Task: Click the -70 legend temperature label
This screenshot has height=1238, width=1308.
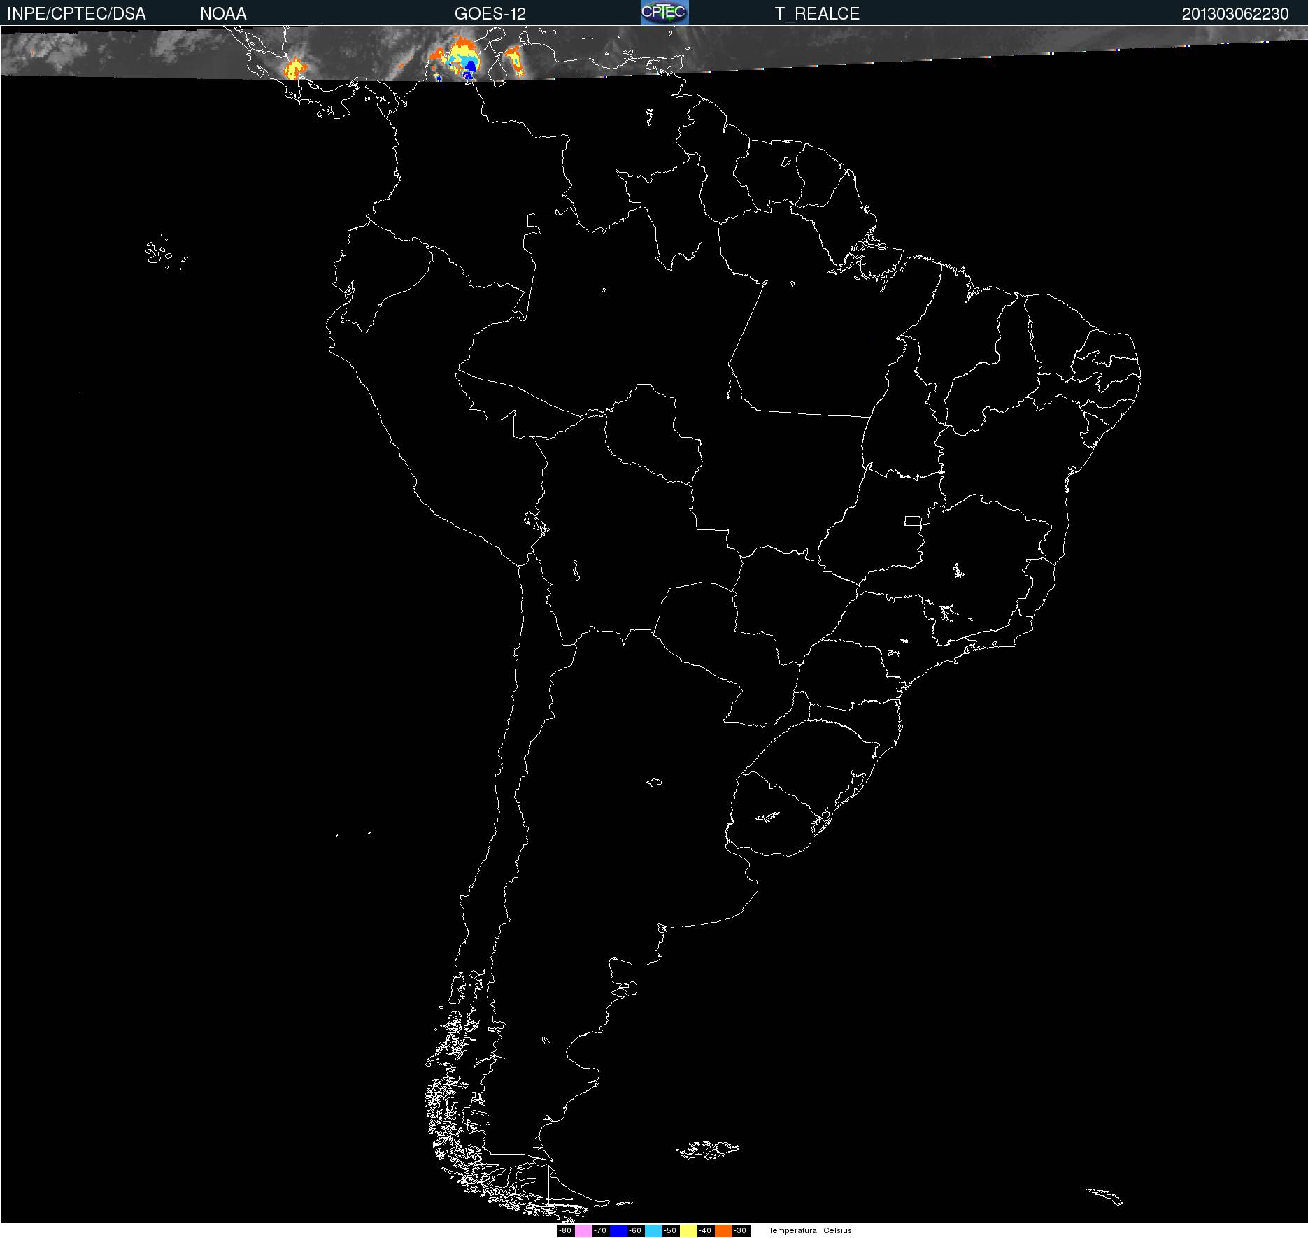Action: point(600,1231)
